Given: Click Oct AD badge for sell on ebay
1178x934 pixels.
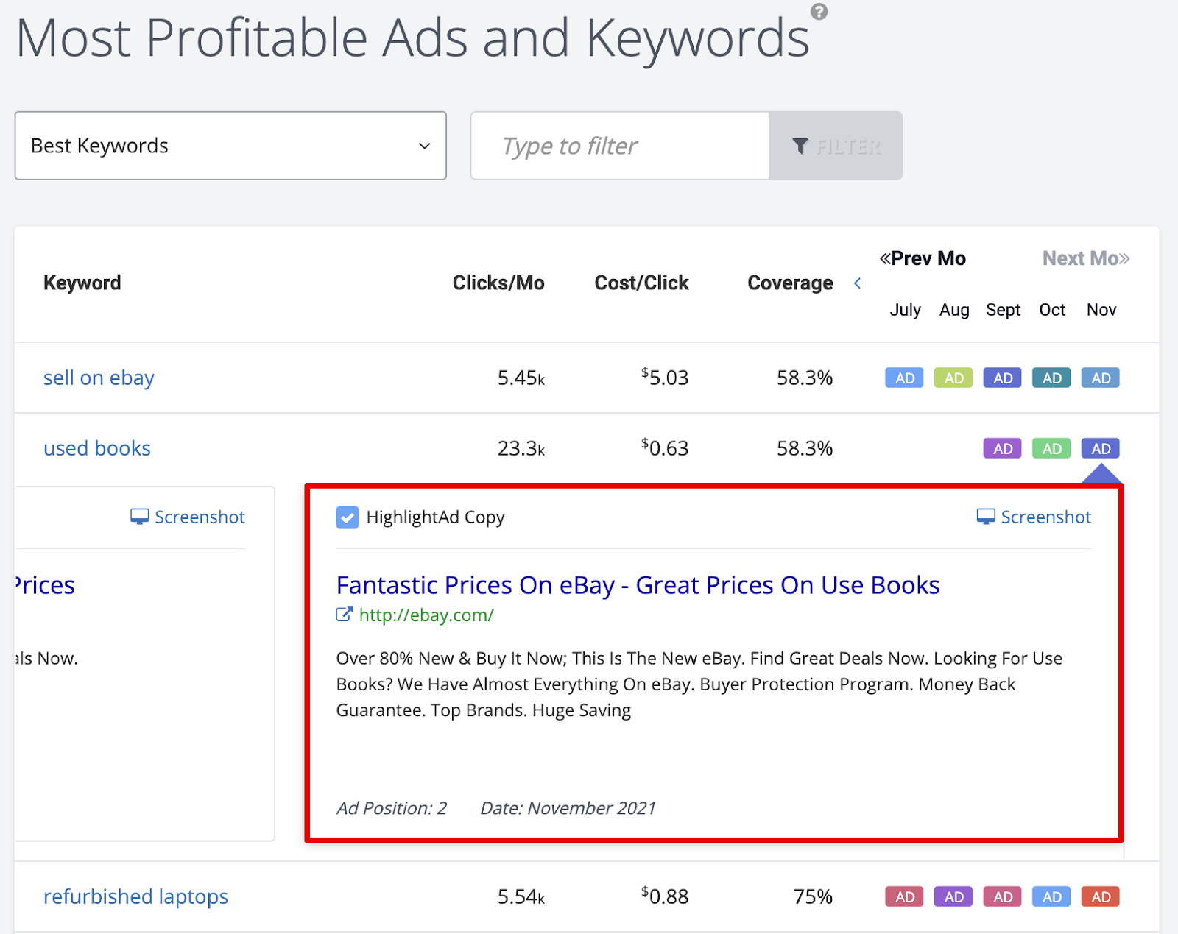Looking at the screenshot, I should tap(1051, 378).
